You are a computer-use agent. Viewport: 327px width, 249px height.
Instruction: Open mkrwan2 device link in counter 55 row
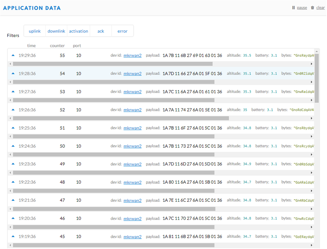132,55
